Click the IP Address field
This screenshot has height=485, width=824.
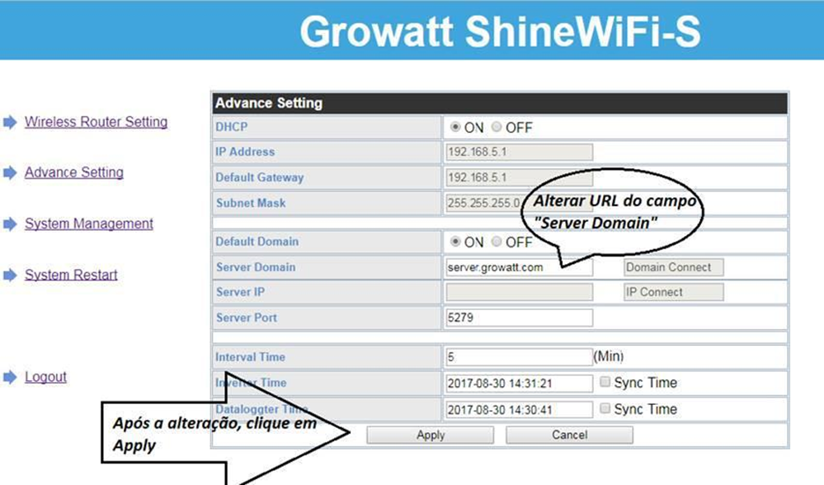519,152
